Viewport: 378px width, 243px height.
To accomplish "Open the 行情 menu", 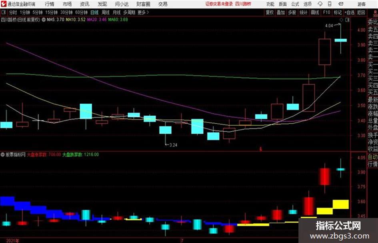I will coord(50,4).
